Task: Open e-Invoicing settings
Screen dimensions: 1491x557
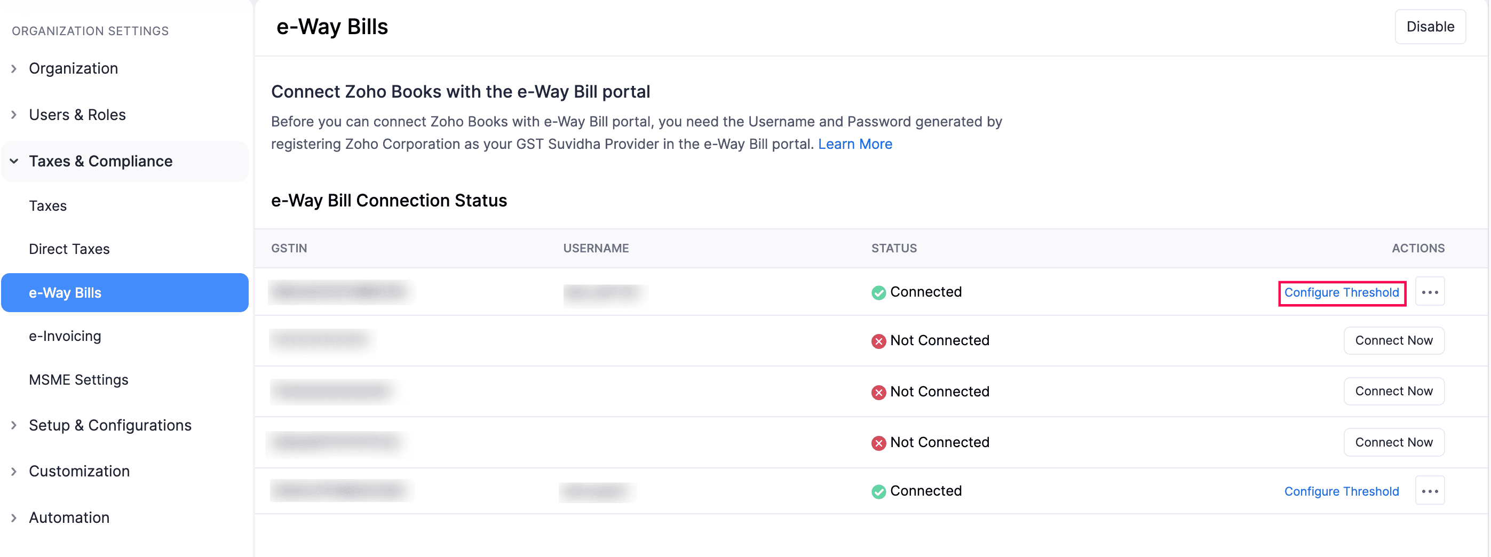Action: [x=65, y=336]
